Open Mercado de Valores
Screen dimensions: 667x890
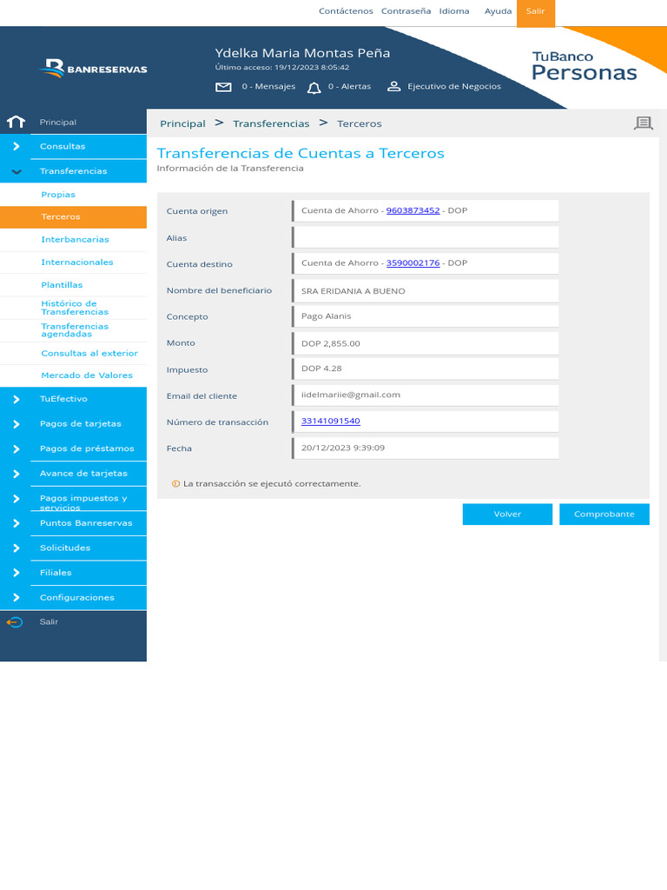point(73,375)
